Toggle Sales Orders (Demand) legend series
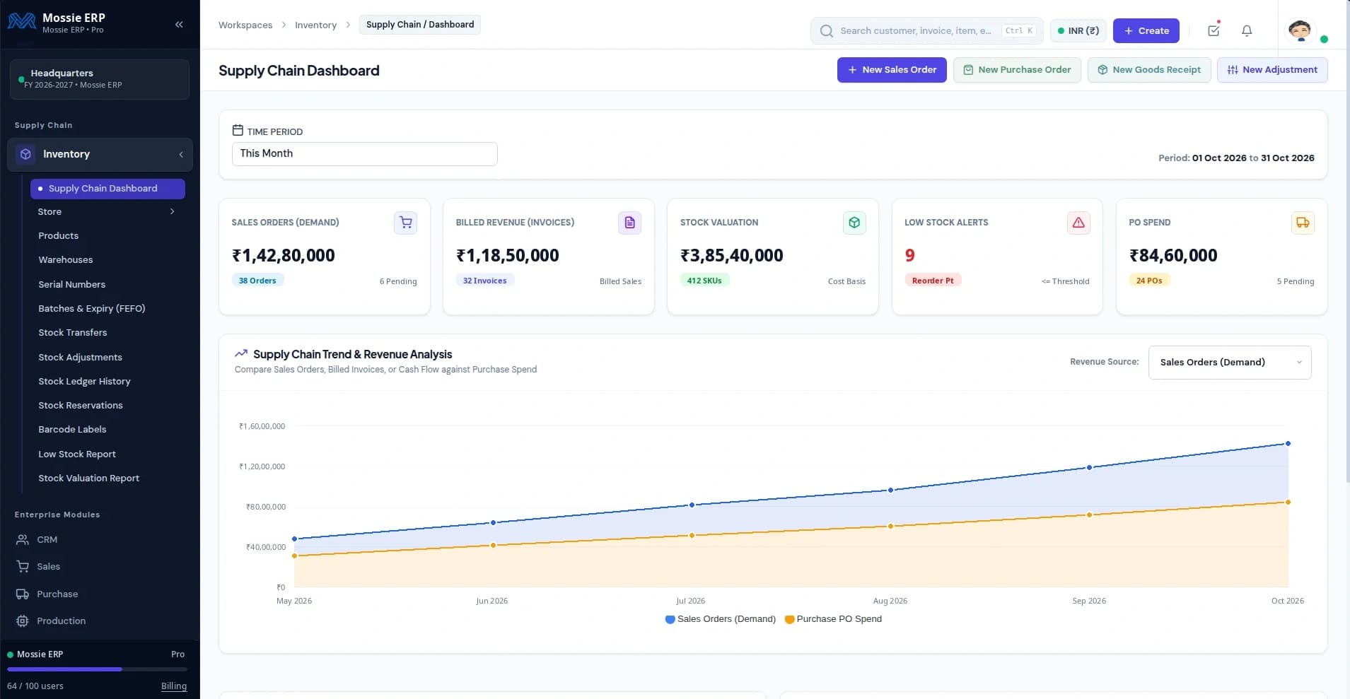Screen dimensions: 1350x699 [720, 619]
